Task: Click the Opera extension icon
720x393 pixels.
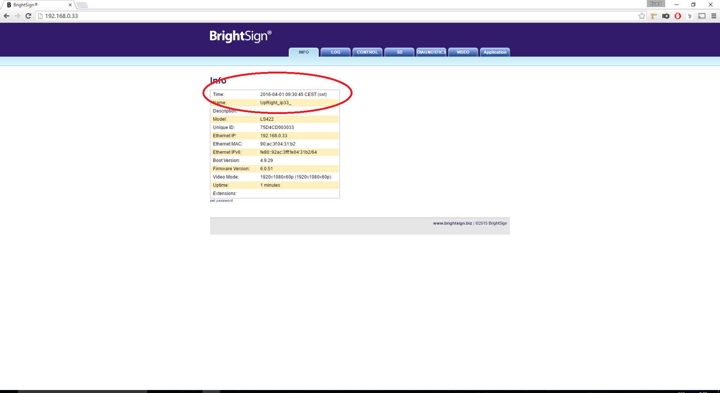Action: (x=678, y=16)
